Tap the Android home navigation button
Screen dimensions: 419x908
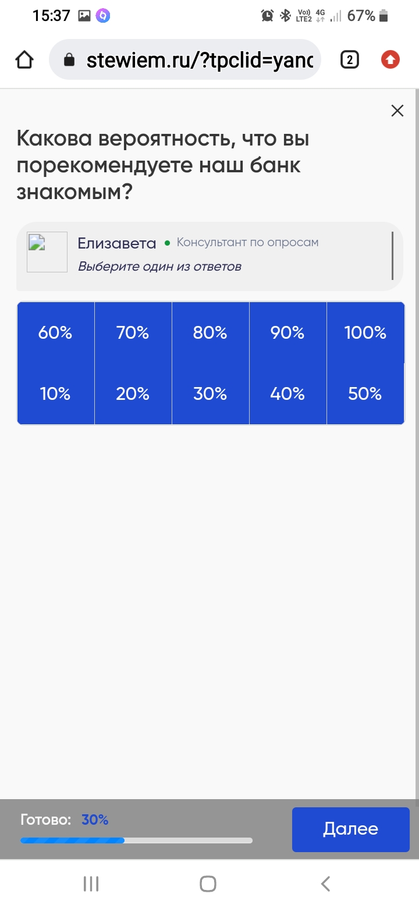(x=208, y=884)
